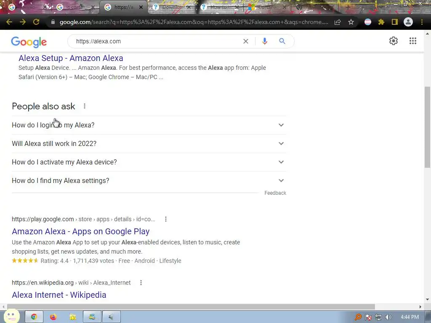This screenshot has height=323, width=431.
Task: Click the network tray icon
Action: pyautogui.click(x=378, y=317)
